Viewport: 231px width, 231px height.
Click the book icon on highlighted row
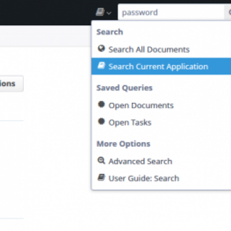[x=101, y=66]
